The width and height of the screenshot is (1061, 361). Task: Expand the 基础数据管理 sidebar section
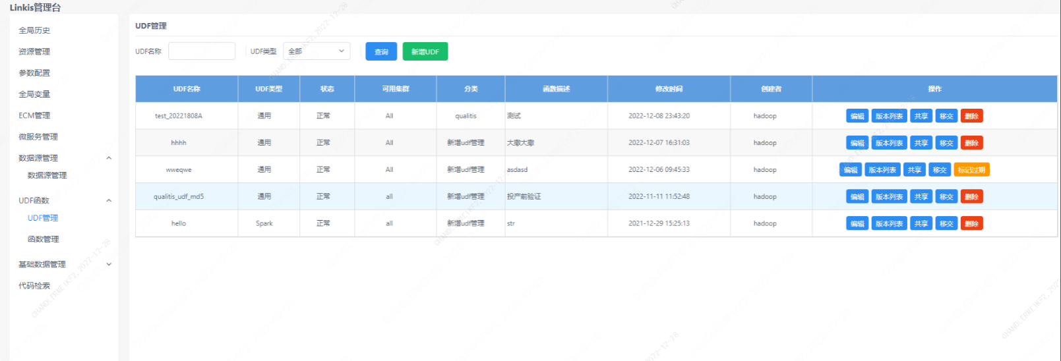coord(109,264)
